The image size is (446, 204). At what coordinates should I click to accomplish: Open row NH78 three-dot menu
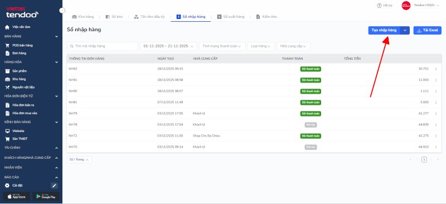436,125
